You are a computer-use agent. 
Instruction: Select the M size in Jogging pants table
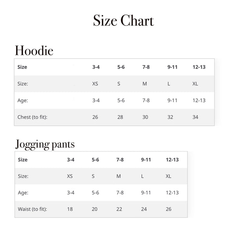119,176
